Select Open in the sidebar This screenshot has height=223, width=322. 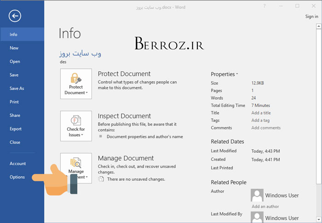pos(15,61)
